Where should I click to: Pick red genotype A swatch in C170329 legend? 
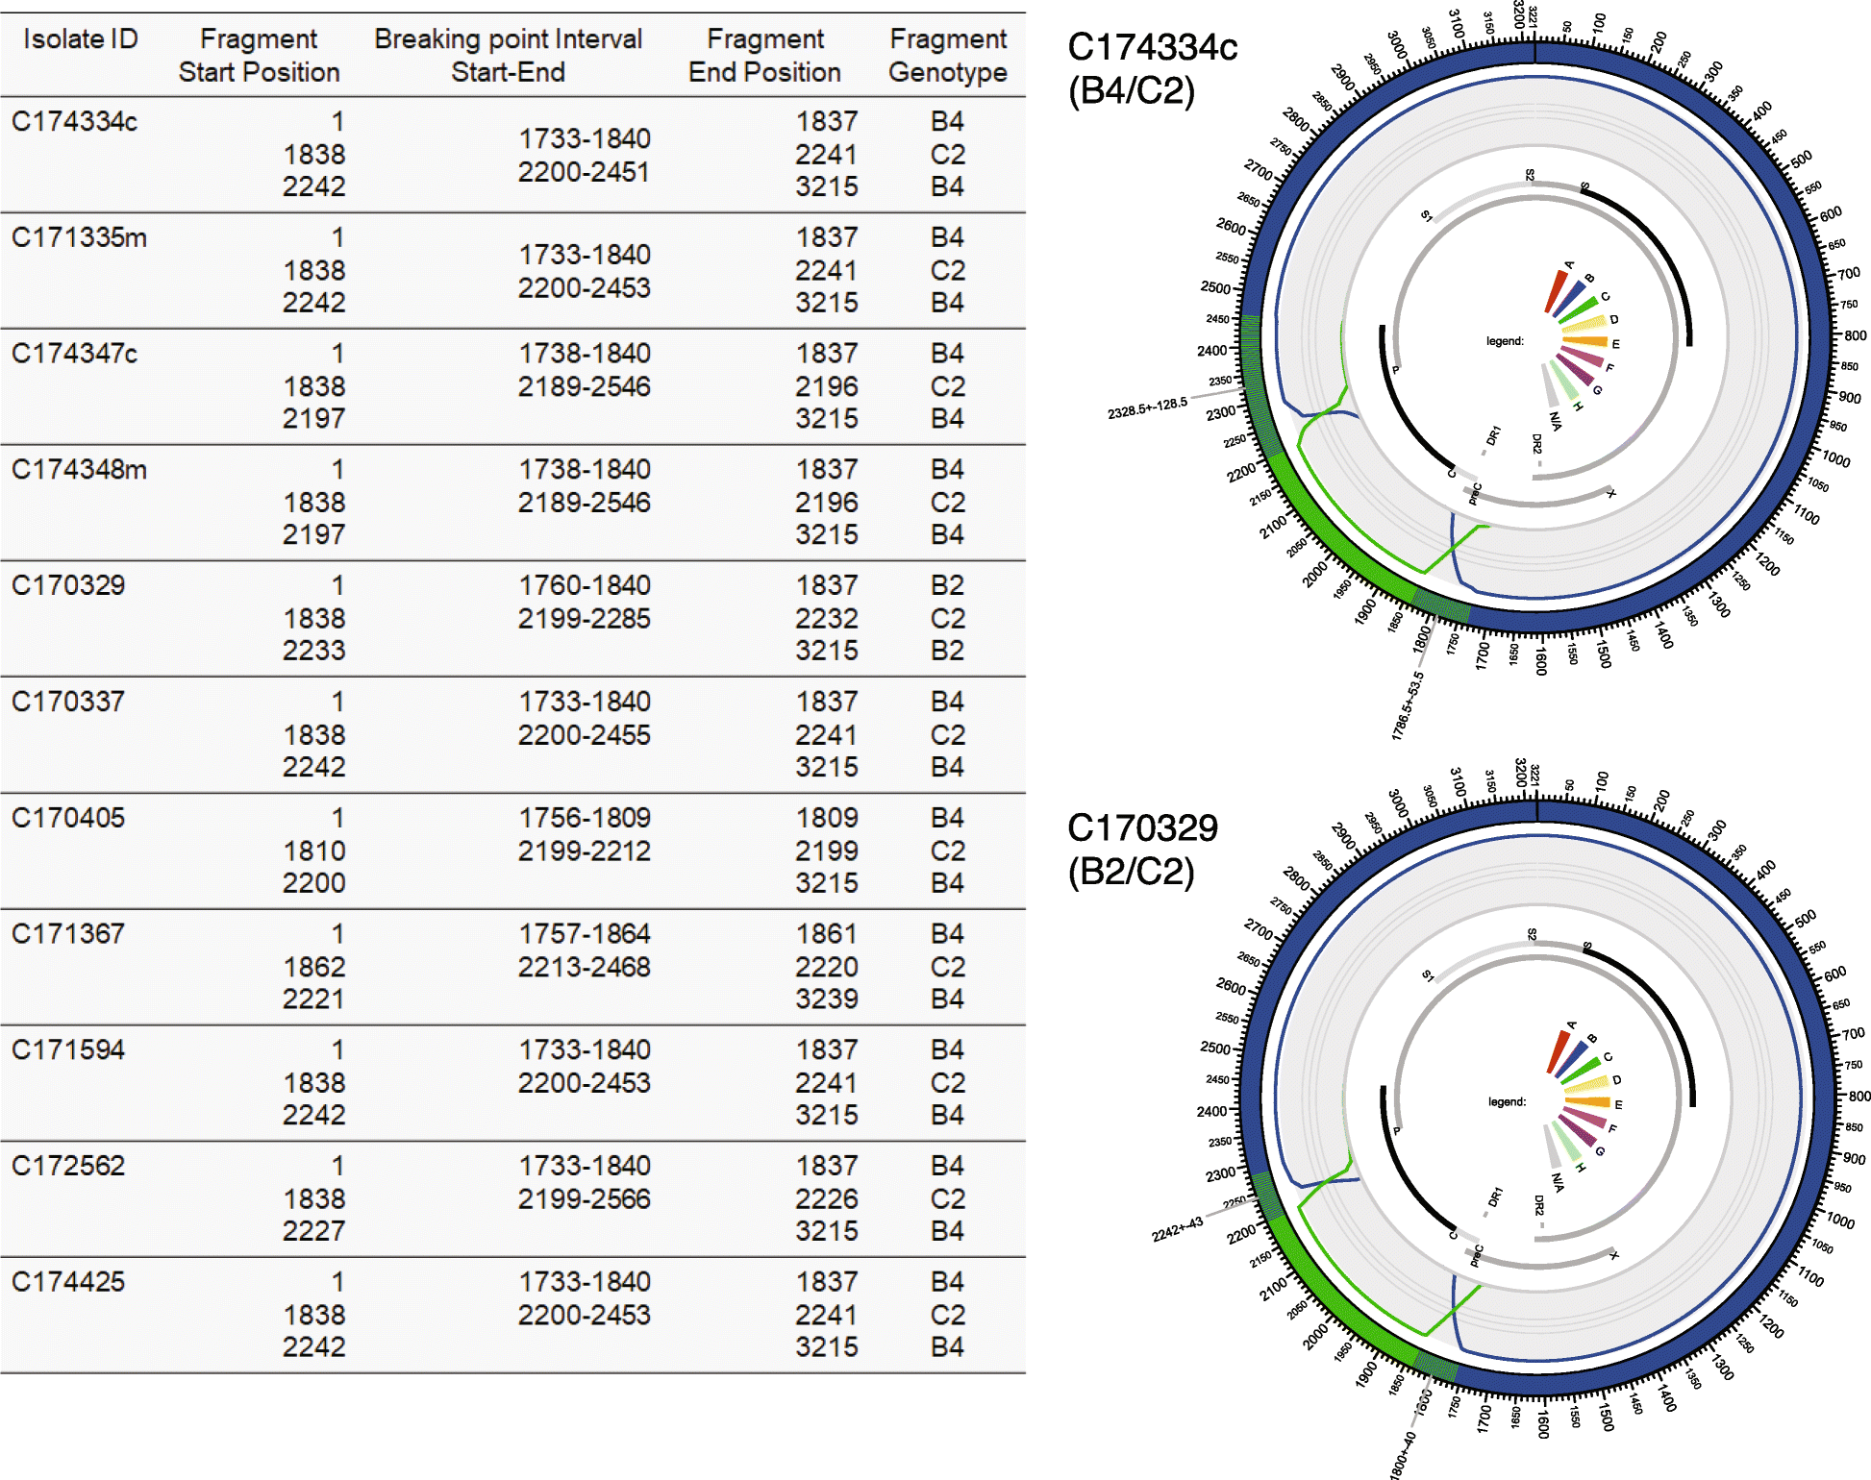coord(1559,1052)
